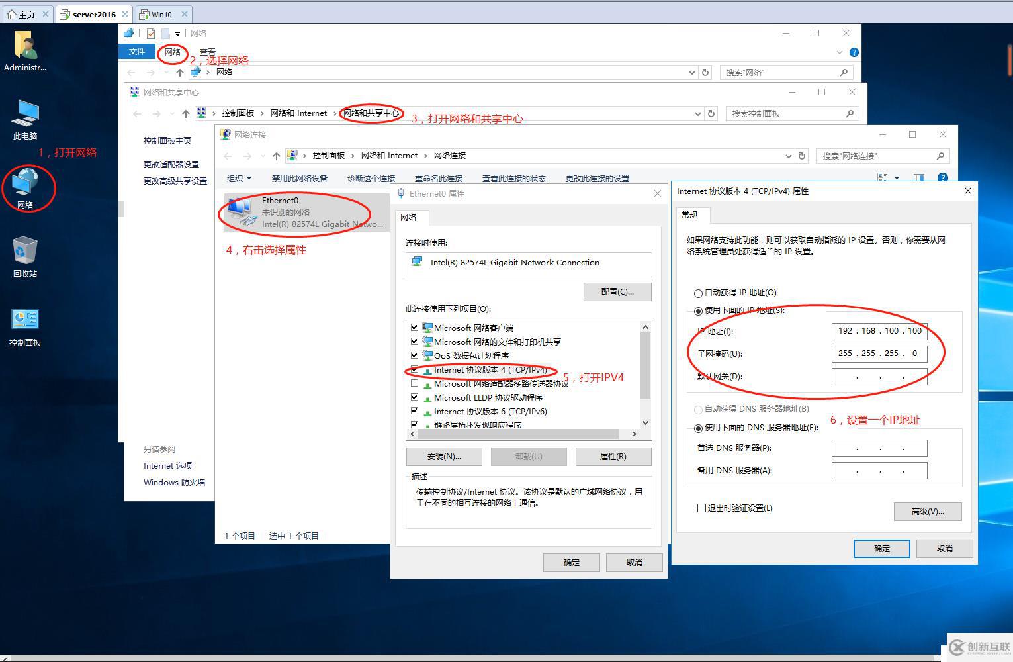The width and height of the screenshot is (1013, 662).
Task: Open the 网络 ribbon tab
Action: point(173,52)
